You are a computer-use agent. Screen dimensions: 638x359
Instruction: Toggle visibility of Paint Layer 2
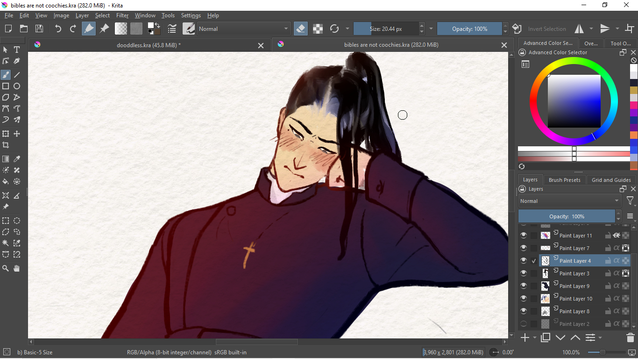524,324
